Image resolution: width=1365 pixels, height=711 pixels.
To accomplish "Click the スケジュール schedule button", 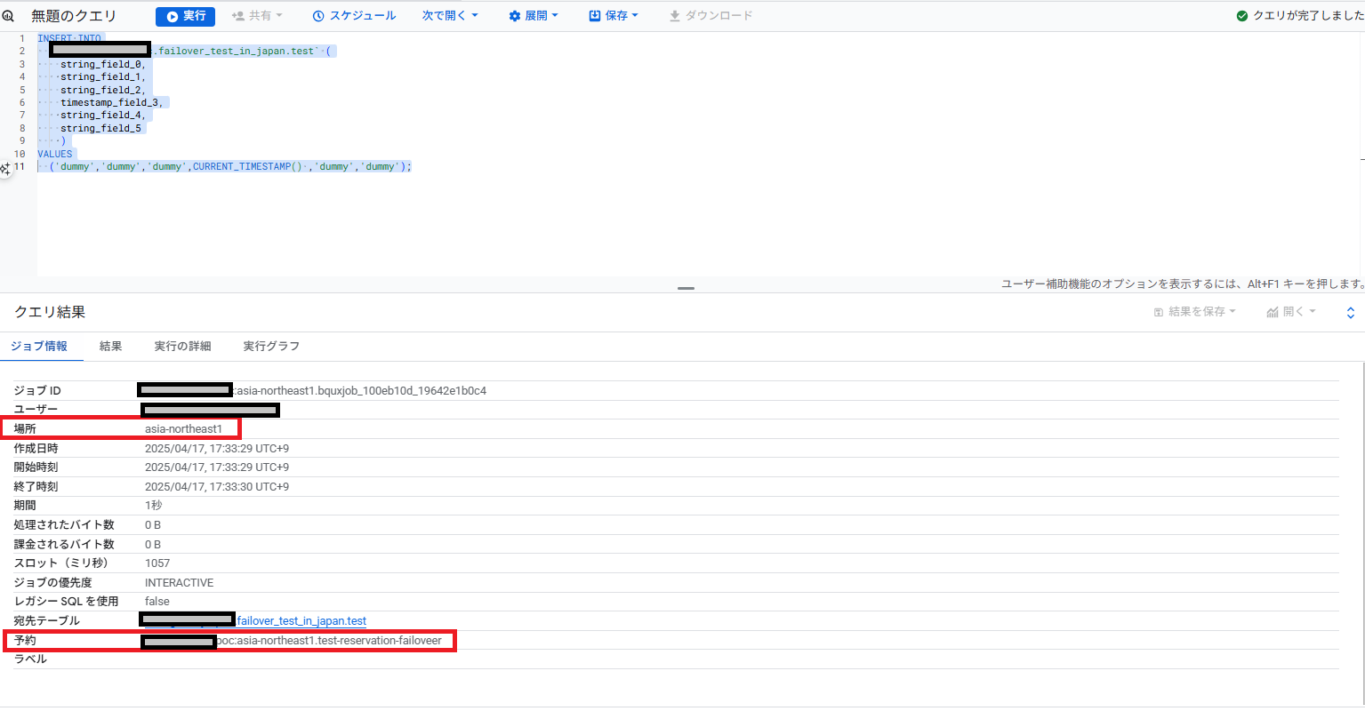I will click(354, 16).
